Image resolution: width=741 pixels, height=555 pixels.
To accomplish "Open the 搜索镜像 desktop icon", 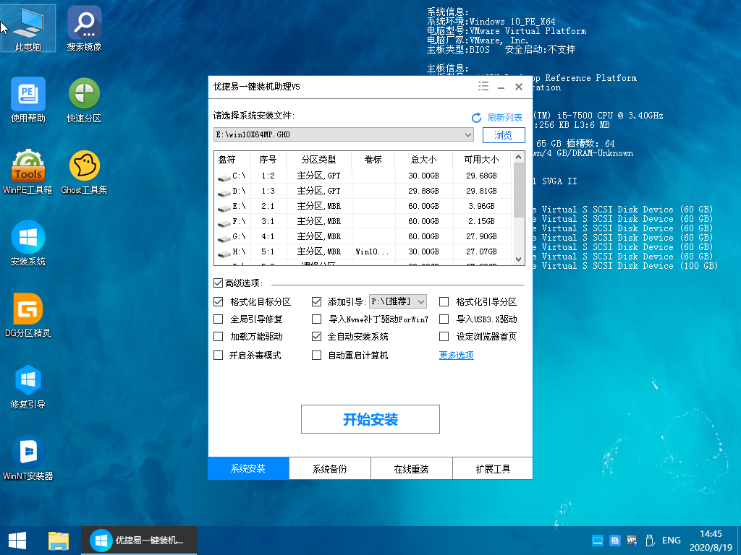I will tap(84, 28).
